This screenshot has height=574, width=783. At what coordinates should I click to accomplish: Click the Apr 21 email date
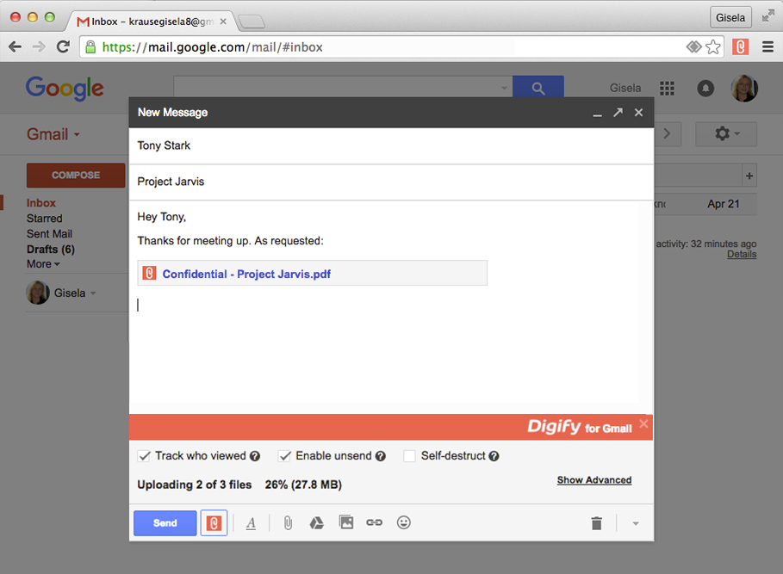(723, 204)
